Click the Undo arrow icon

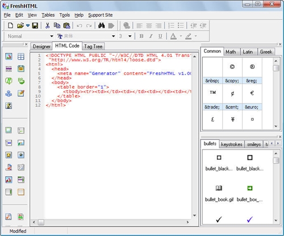point(80,26)
